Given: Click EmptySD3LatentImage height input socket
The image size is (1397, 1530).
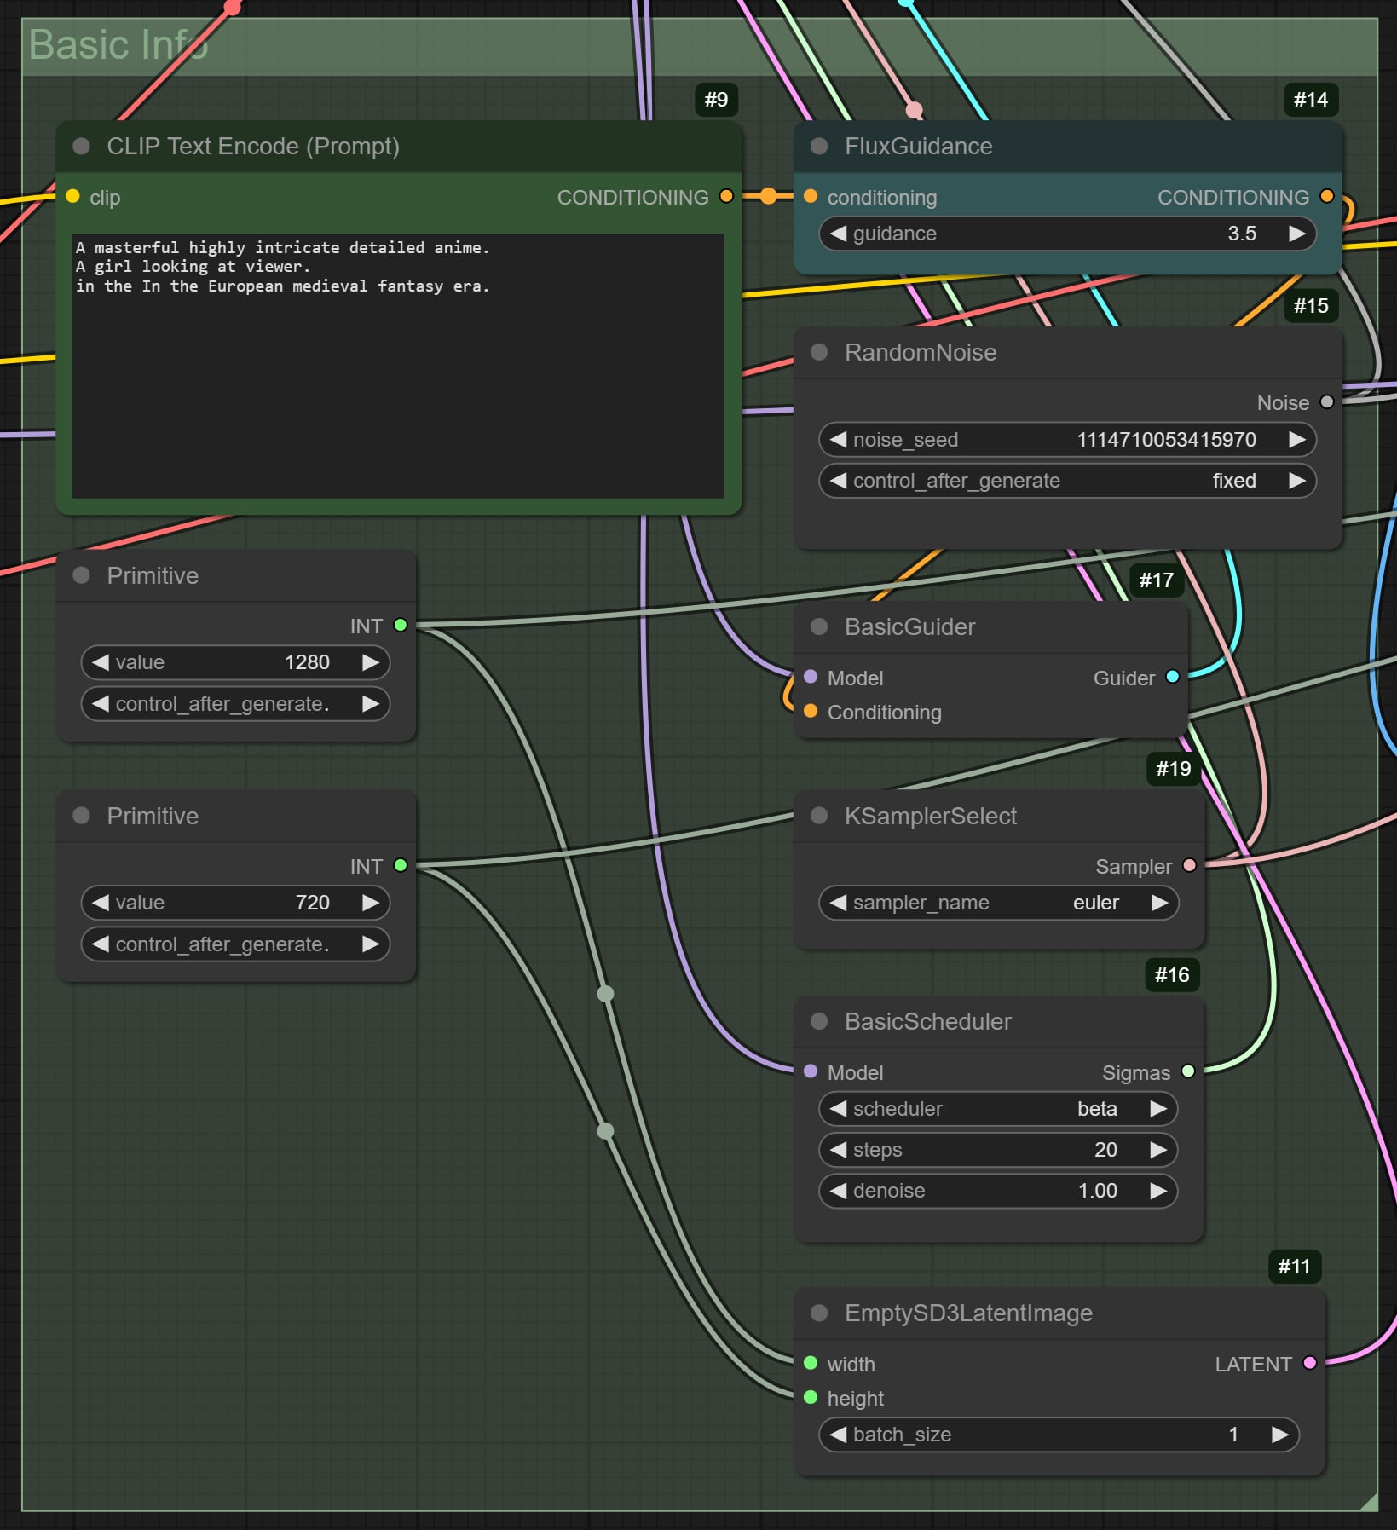Looking at the screenshot, I should coord(811,1398).
